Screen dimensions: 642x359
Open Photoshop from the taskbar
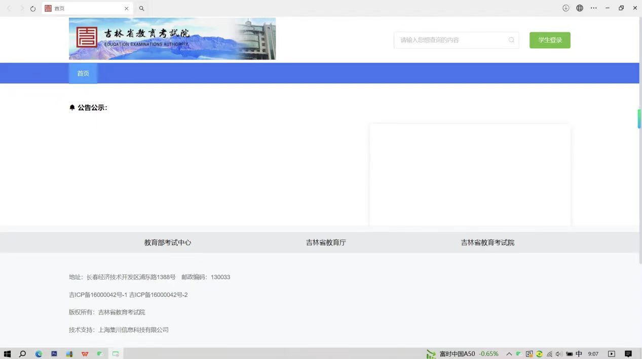pyautogui.click(x=54, y=354)
